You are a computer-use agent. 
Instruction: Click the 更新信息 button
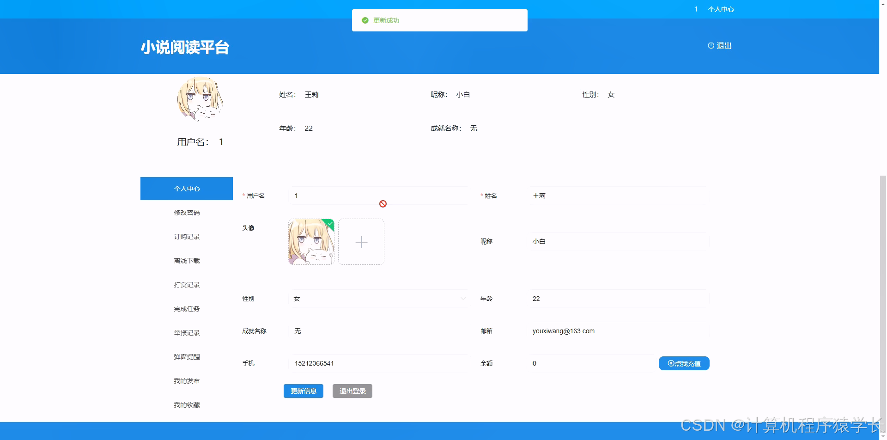click(304, 391)
